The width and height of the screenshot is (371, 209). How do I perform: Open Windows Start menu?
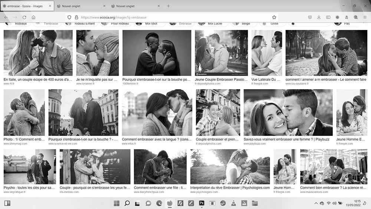(x=116, y=203)
